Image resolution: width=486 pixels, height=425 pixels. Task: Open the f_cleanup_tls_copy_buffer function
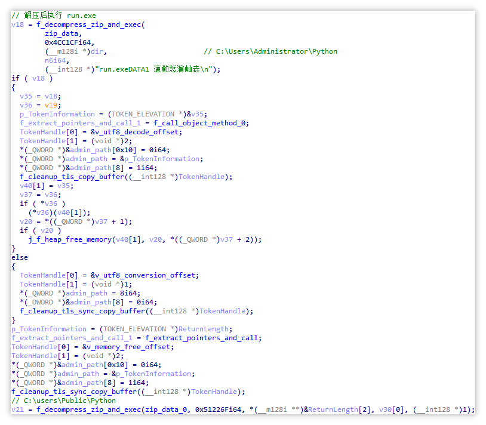pos(72,177)
